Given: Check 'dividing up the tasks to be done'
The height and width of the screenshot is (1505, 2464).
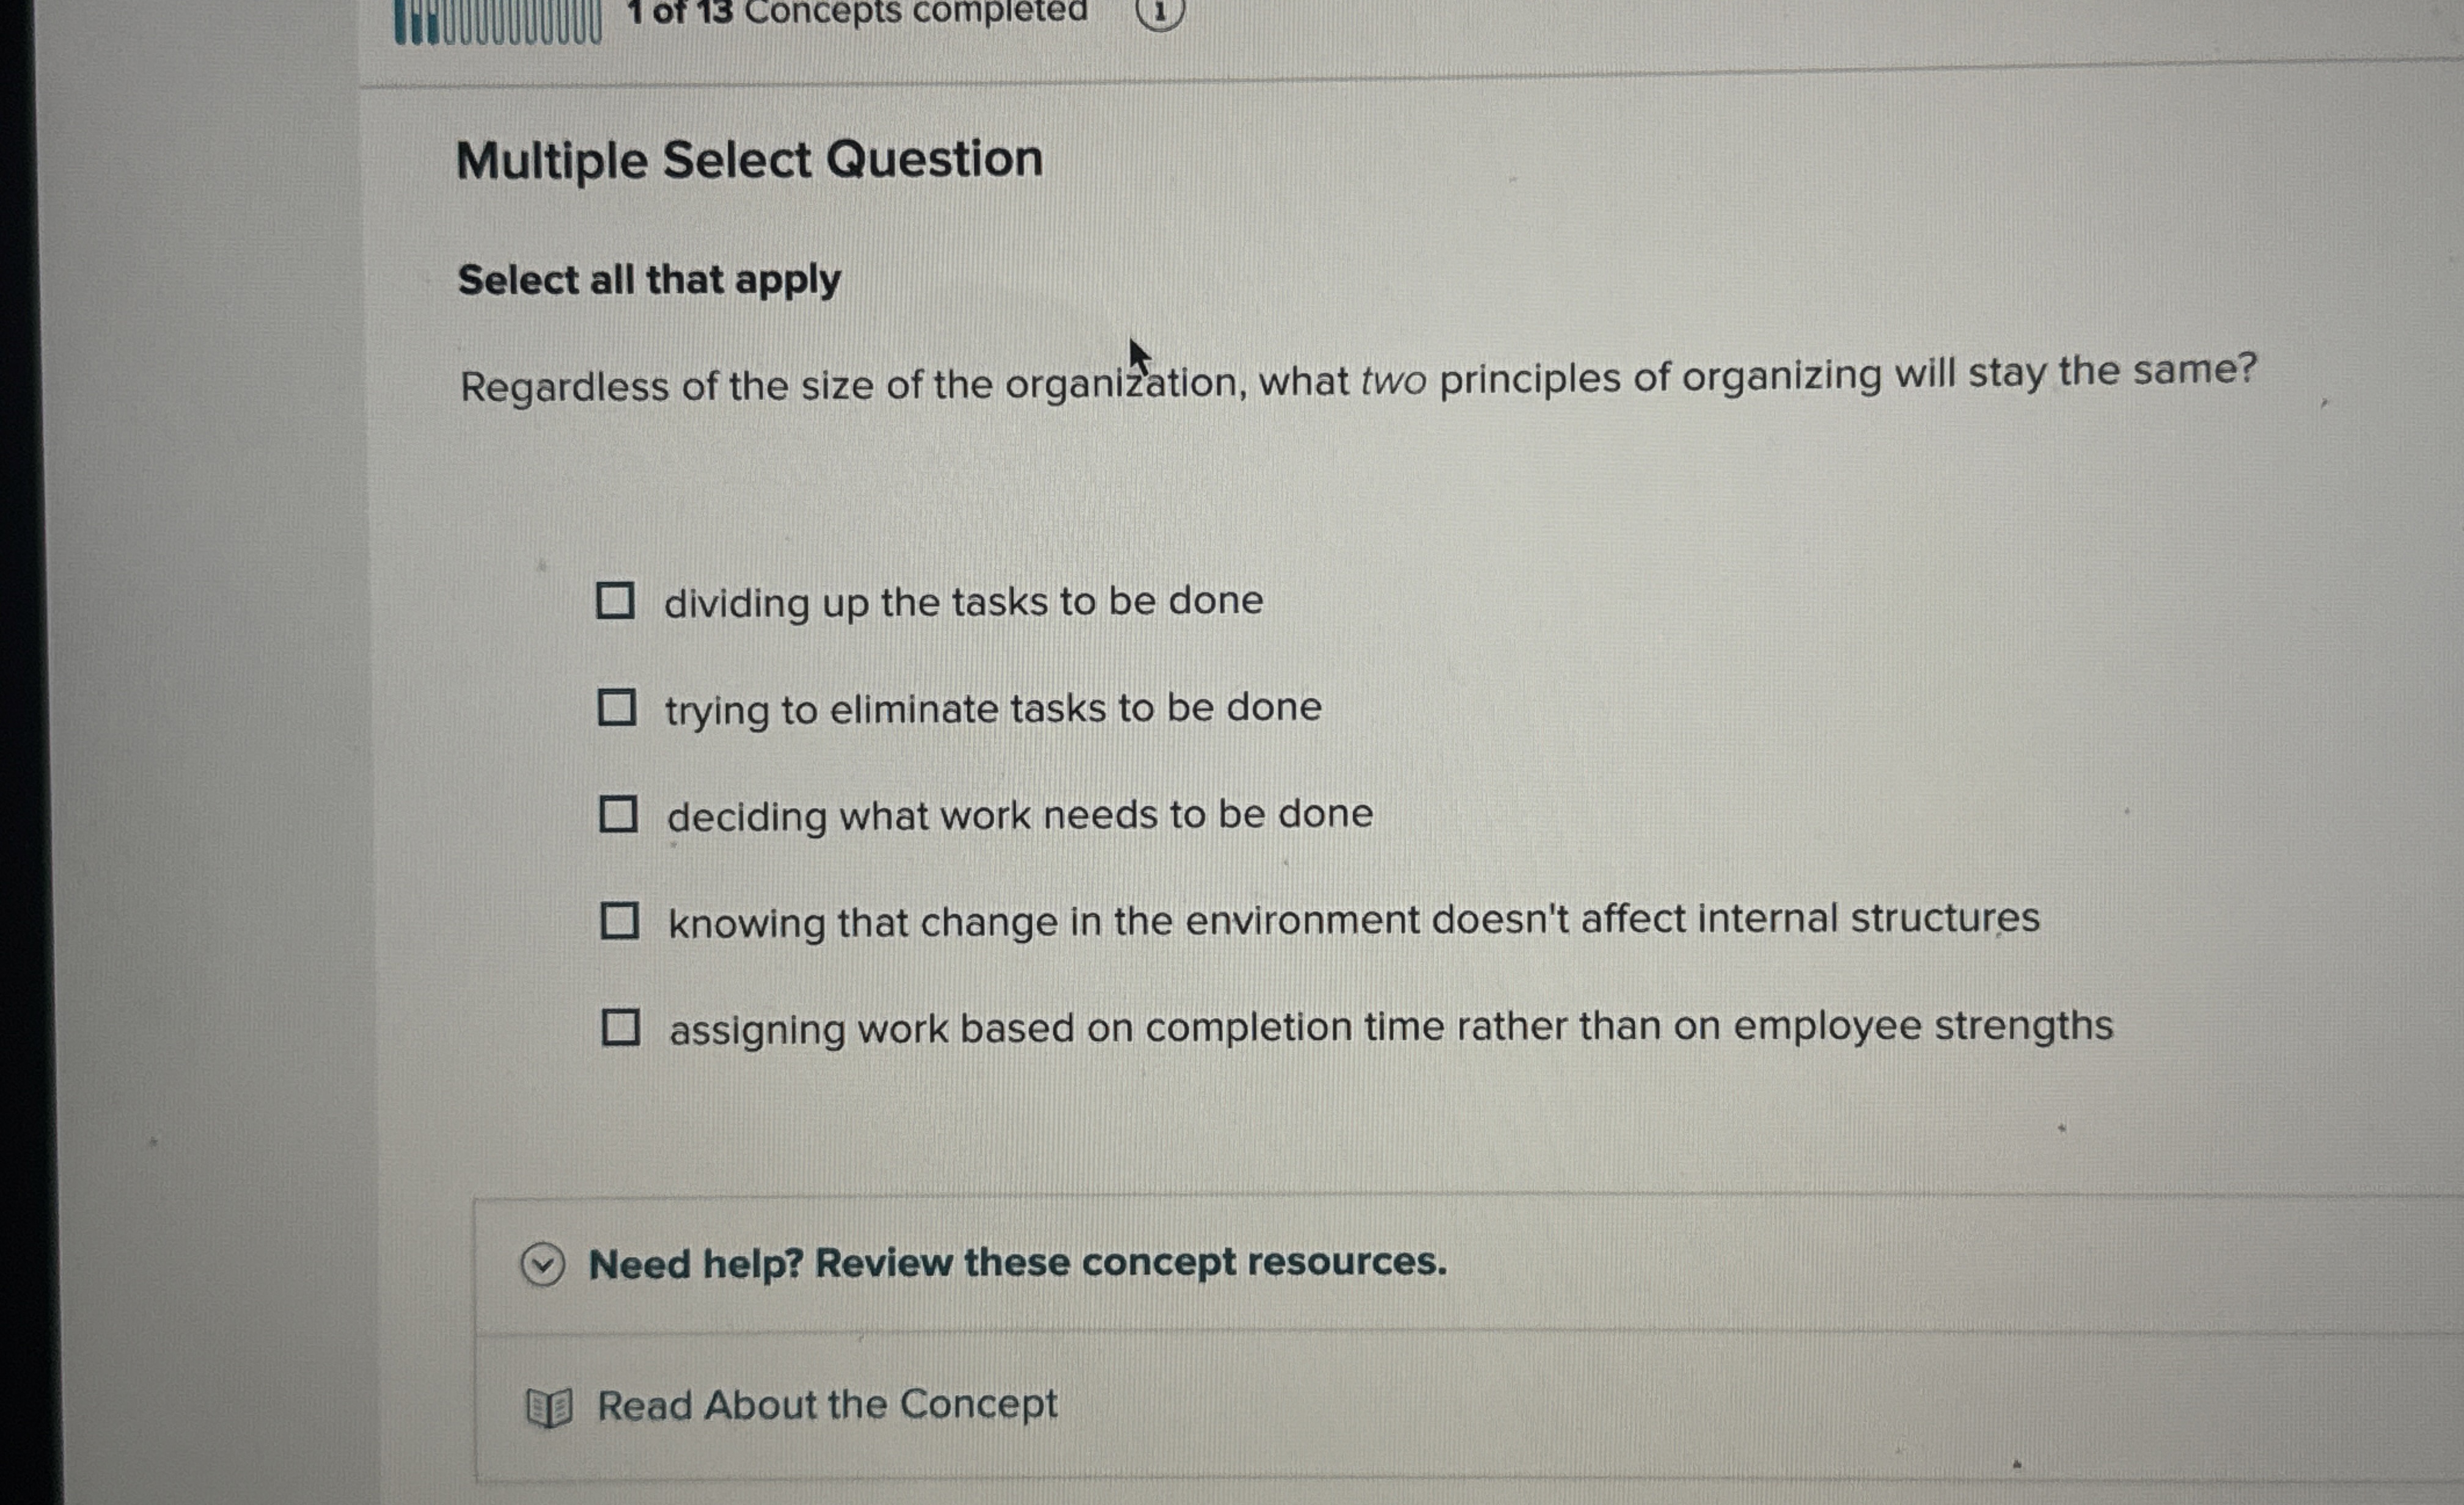Looking at the screenshot, I should click(618, 600).
